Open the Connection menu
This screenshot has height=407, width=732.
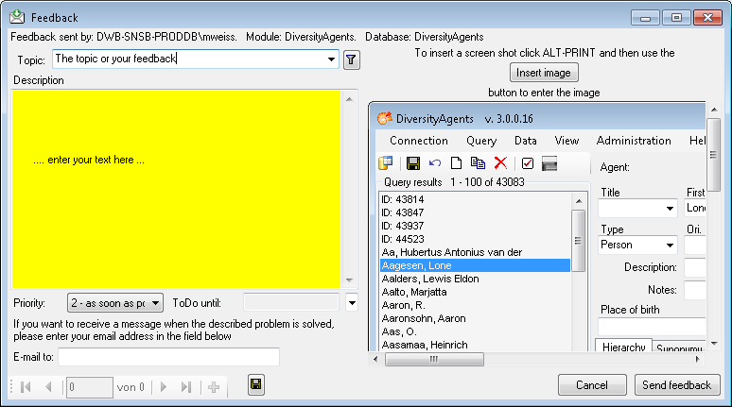point(419,141)
